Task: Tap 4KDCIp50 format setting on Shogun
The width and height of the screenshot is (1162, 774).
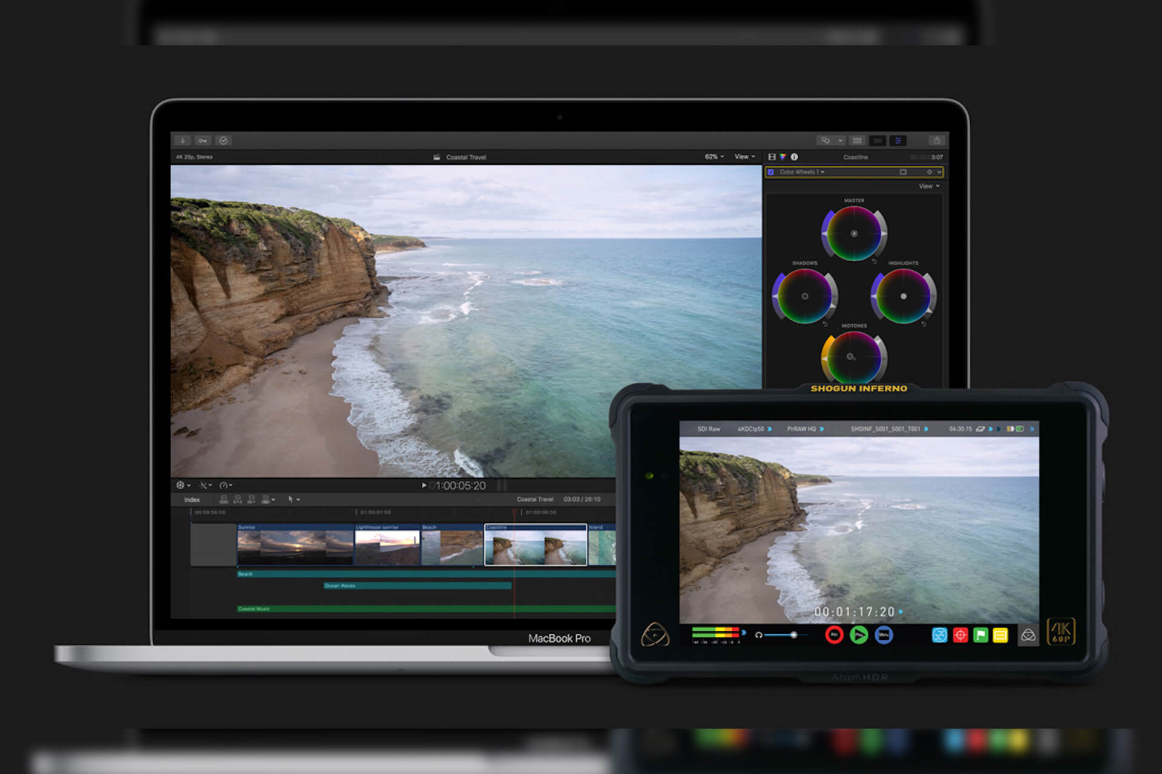Action: coord(754,429)
